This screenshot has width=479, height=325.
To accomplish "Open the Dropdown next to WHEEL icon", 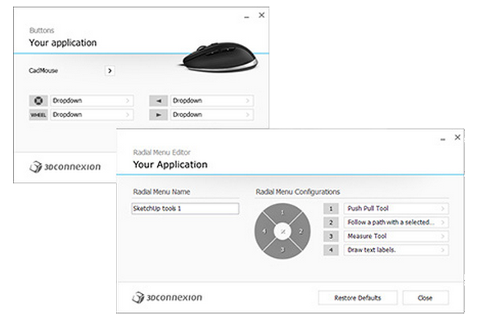I will 92,115.
